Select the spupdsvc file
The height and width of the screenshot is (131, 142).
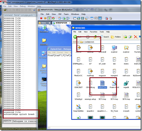tap(90, 108)
